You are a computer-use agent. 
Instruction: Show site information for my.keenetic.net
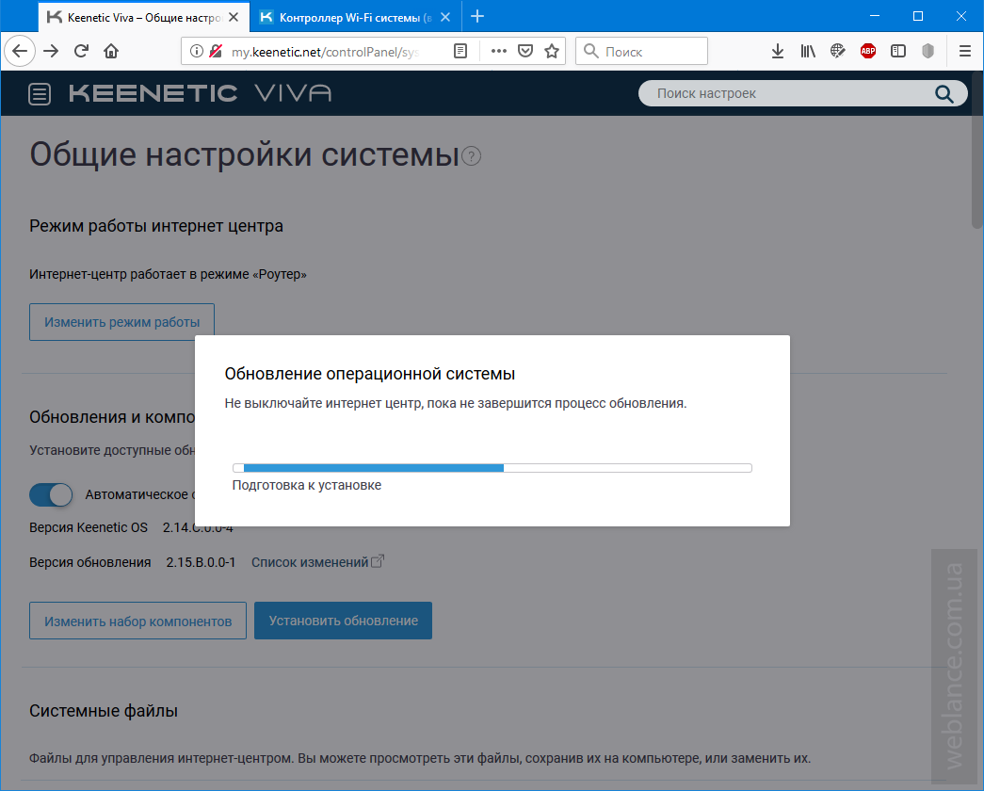click(x=197, y=52)
